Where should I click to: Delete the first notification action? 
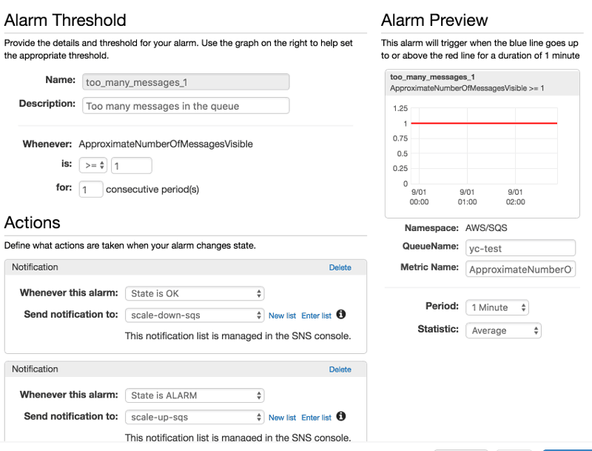click(340, 267)
